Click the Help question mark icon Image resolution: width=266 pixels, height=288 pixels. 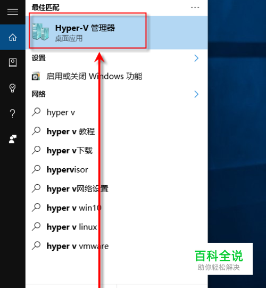pos(12,113)
